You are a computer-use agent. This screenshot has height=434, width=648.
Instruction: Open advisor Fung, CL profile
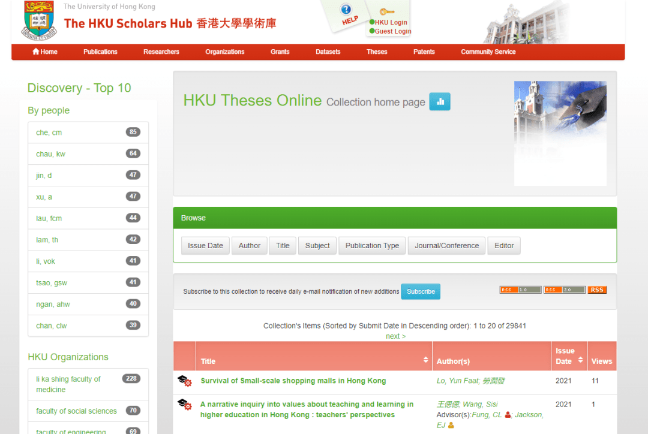point(487,415)
